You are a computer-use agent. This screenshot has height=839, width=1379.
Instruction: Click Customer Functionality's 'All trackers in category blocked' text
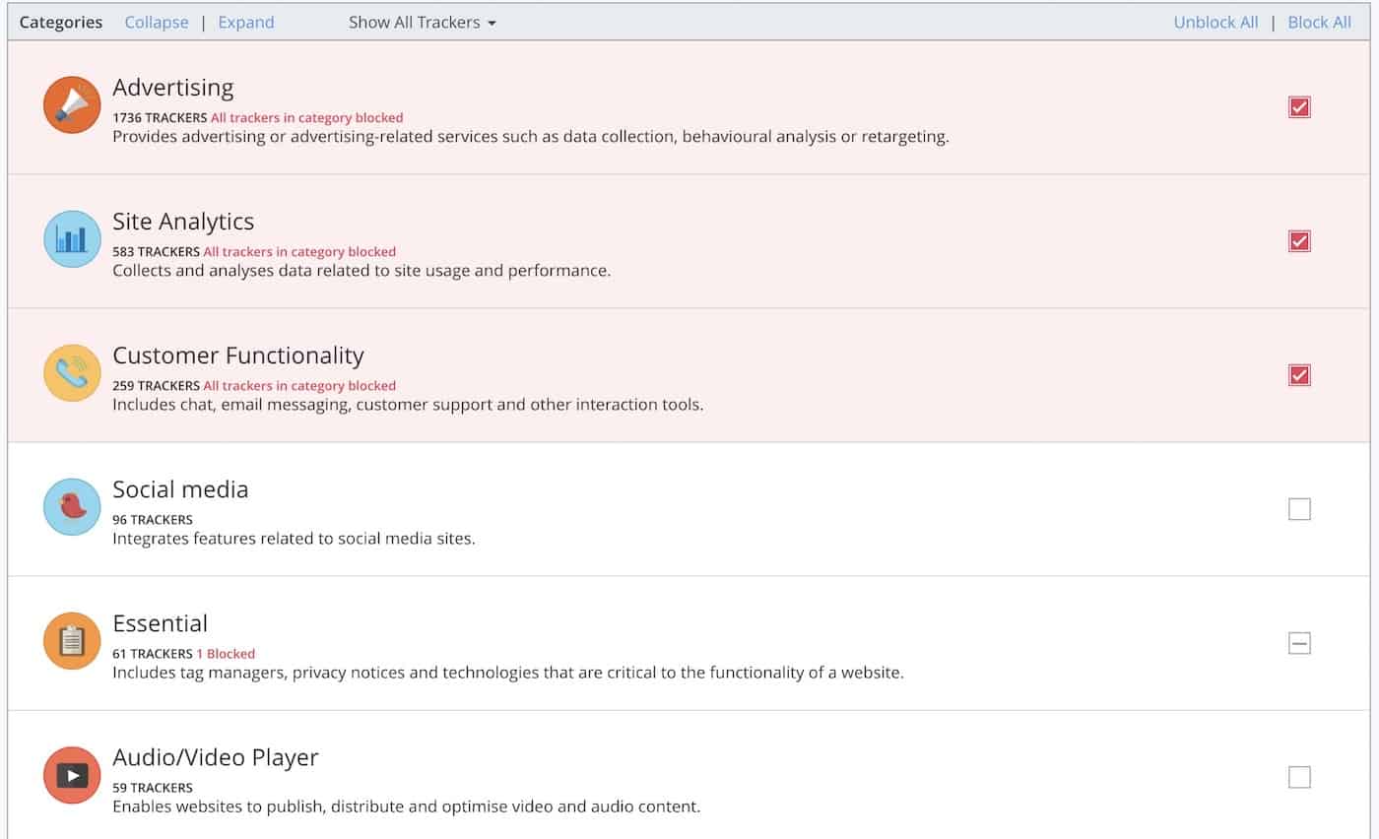click(x=299, y=385)
